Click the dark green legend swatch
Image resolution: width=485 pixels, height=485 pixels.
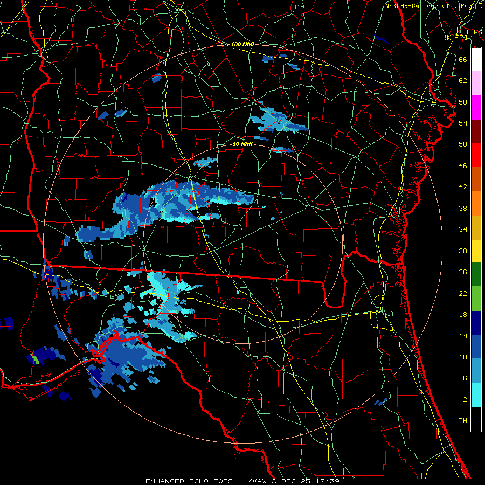(476, 274)
